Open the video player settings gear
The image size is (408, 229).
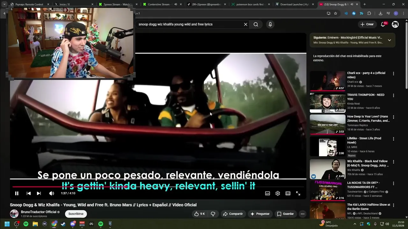point(278,193)
